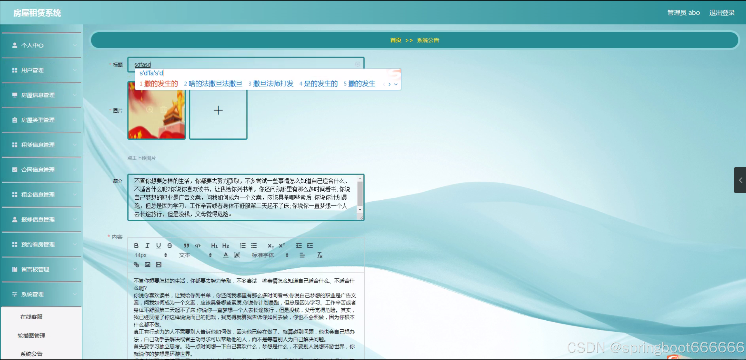Go to 首页 via breadcrumb link
Screen dimensions: 746x360
tap(395, 40)
